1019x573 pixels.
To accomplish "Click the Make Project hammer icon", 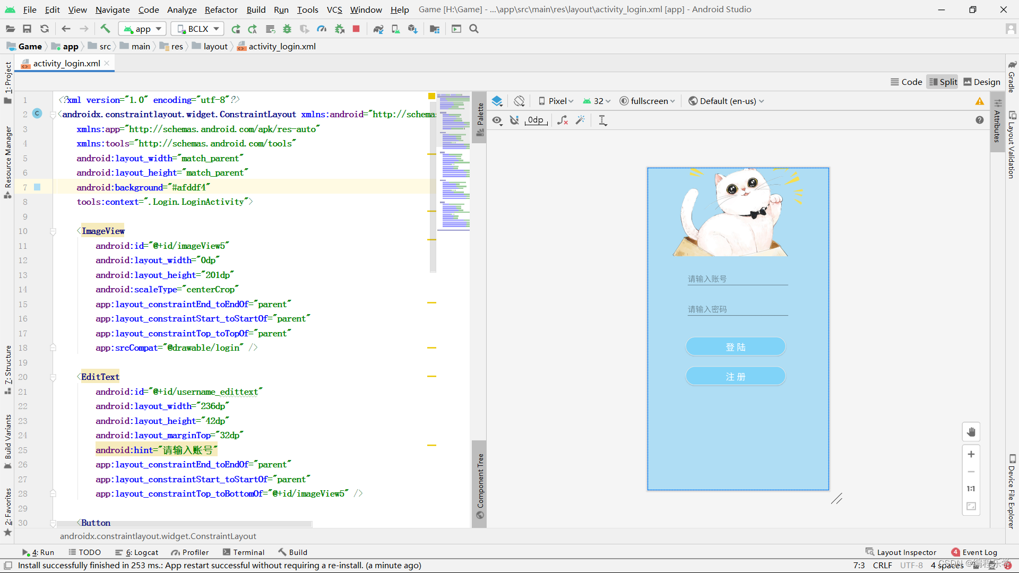I will pyautogui.click(x=105, y=29).
